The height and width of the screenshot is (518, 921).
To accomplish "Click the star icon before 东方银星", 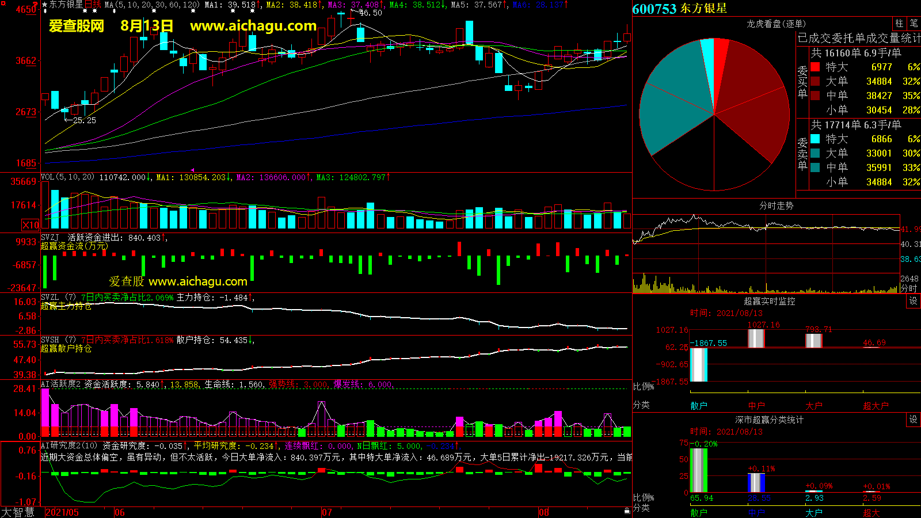I will 44,5.
